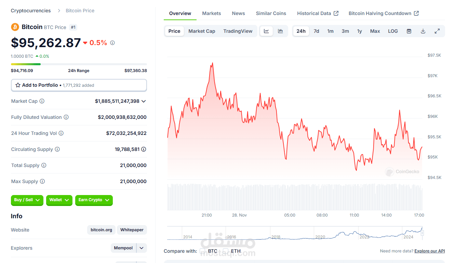Open the Whitepaper link
This screenshot has width=456, height=263.
click(132, 230)
